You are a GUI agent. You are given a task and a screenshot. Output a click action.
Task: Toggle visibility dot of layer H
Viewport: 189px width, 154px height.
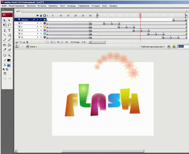[x=37, y=37]
